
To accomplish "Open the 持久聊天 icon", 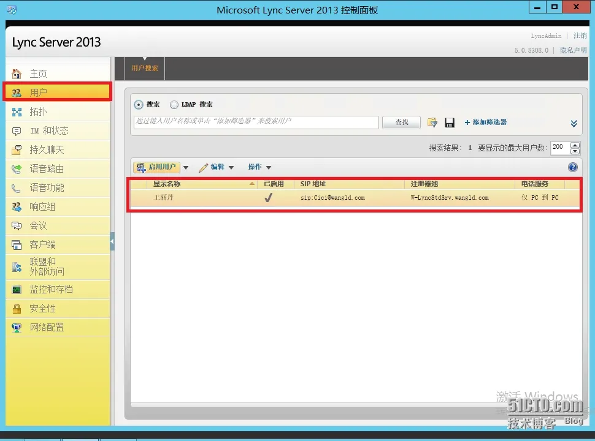I will [17, 150].
